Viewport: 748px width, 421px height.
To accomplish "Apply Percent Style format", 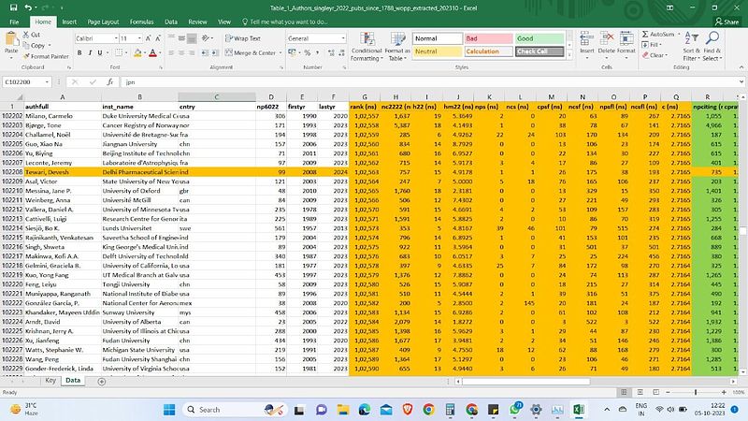I will [308, 52].
